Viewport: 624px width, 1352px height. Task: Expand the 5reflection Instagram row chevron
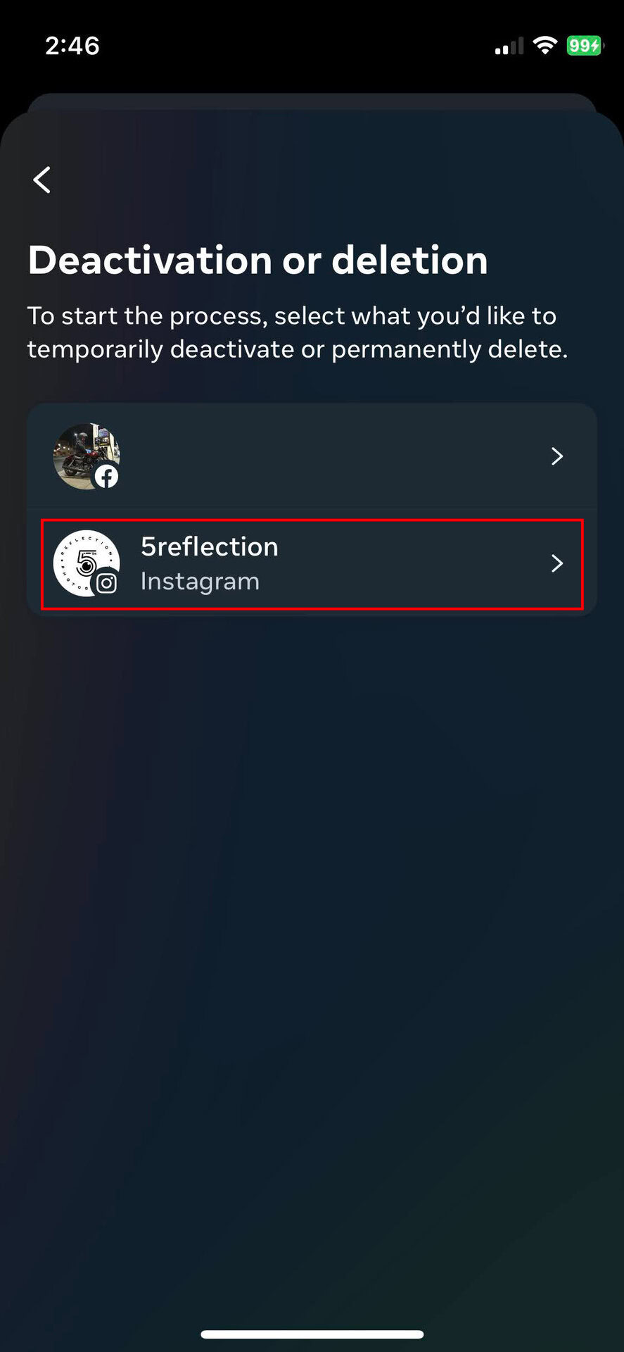point(557,563)
